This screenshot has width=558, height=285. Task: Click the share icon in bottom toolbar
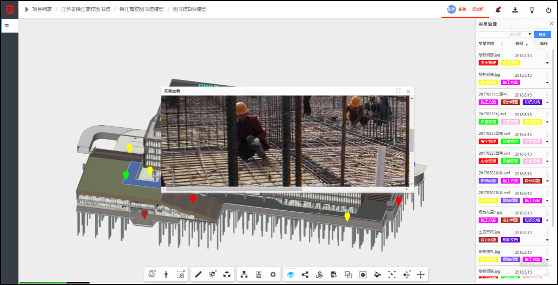(x=305, y=274)
